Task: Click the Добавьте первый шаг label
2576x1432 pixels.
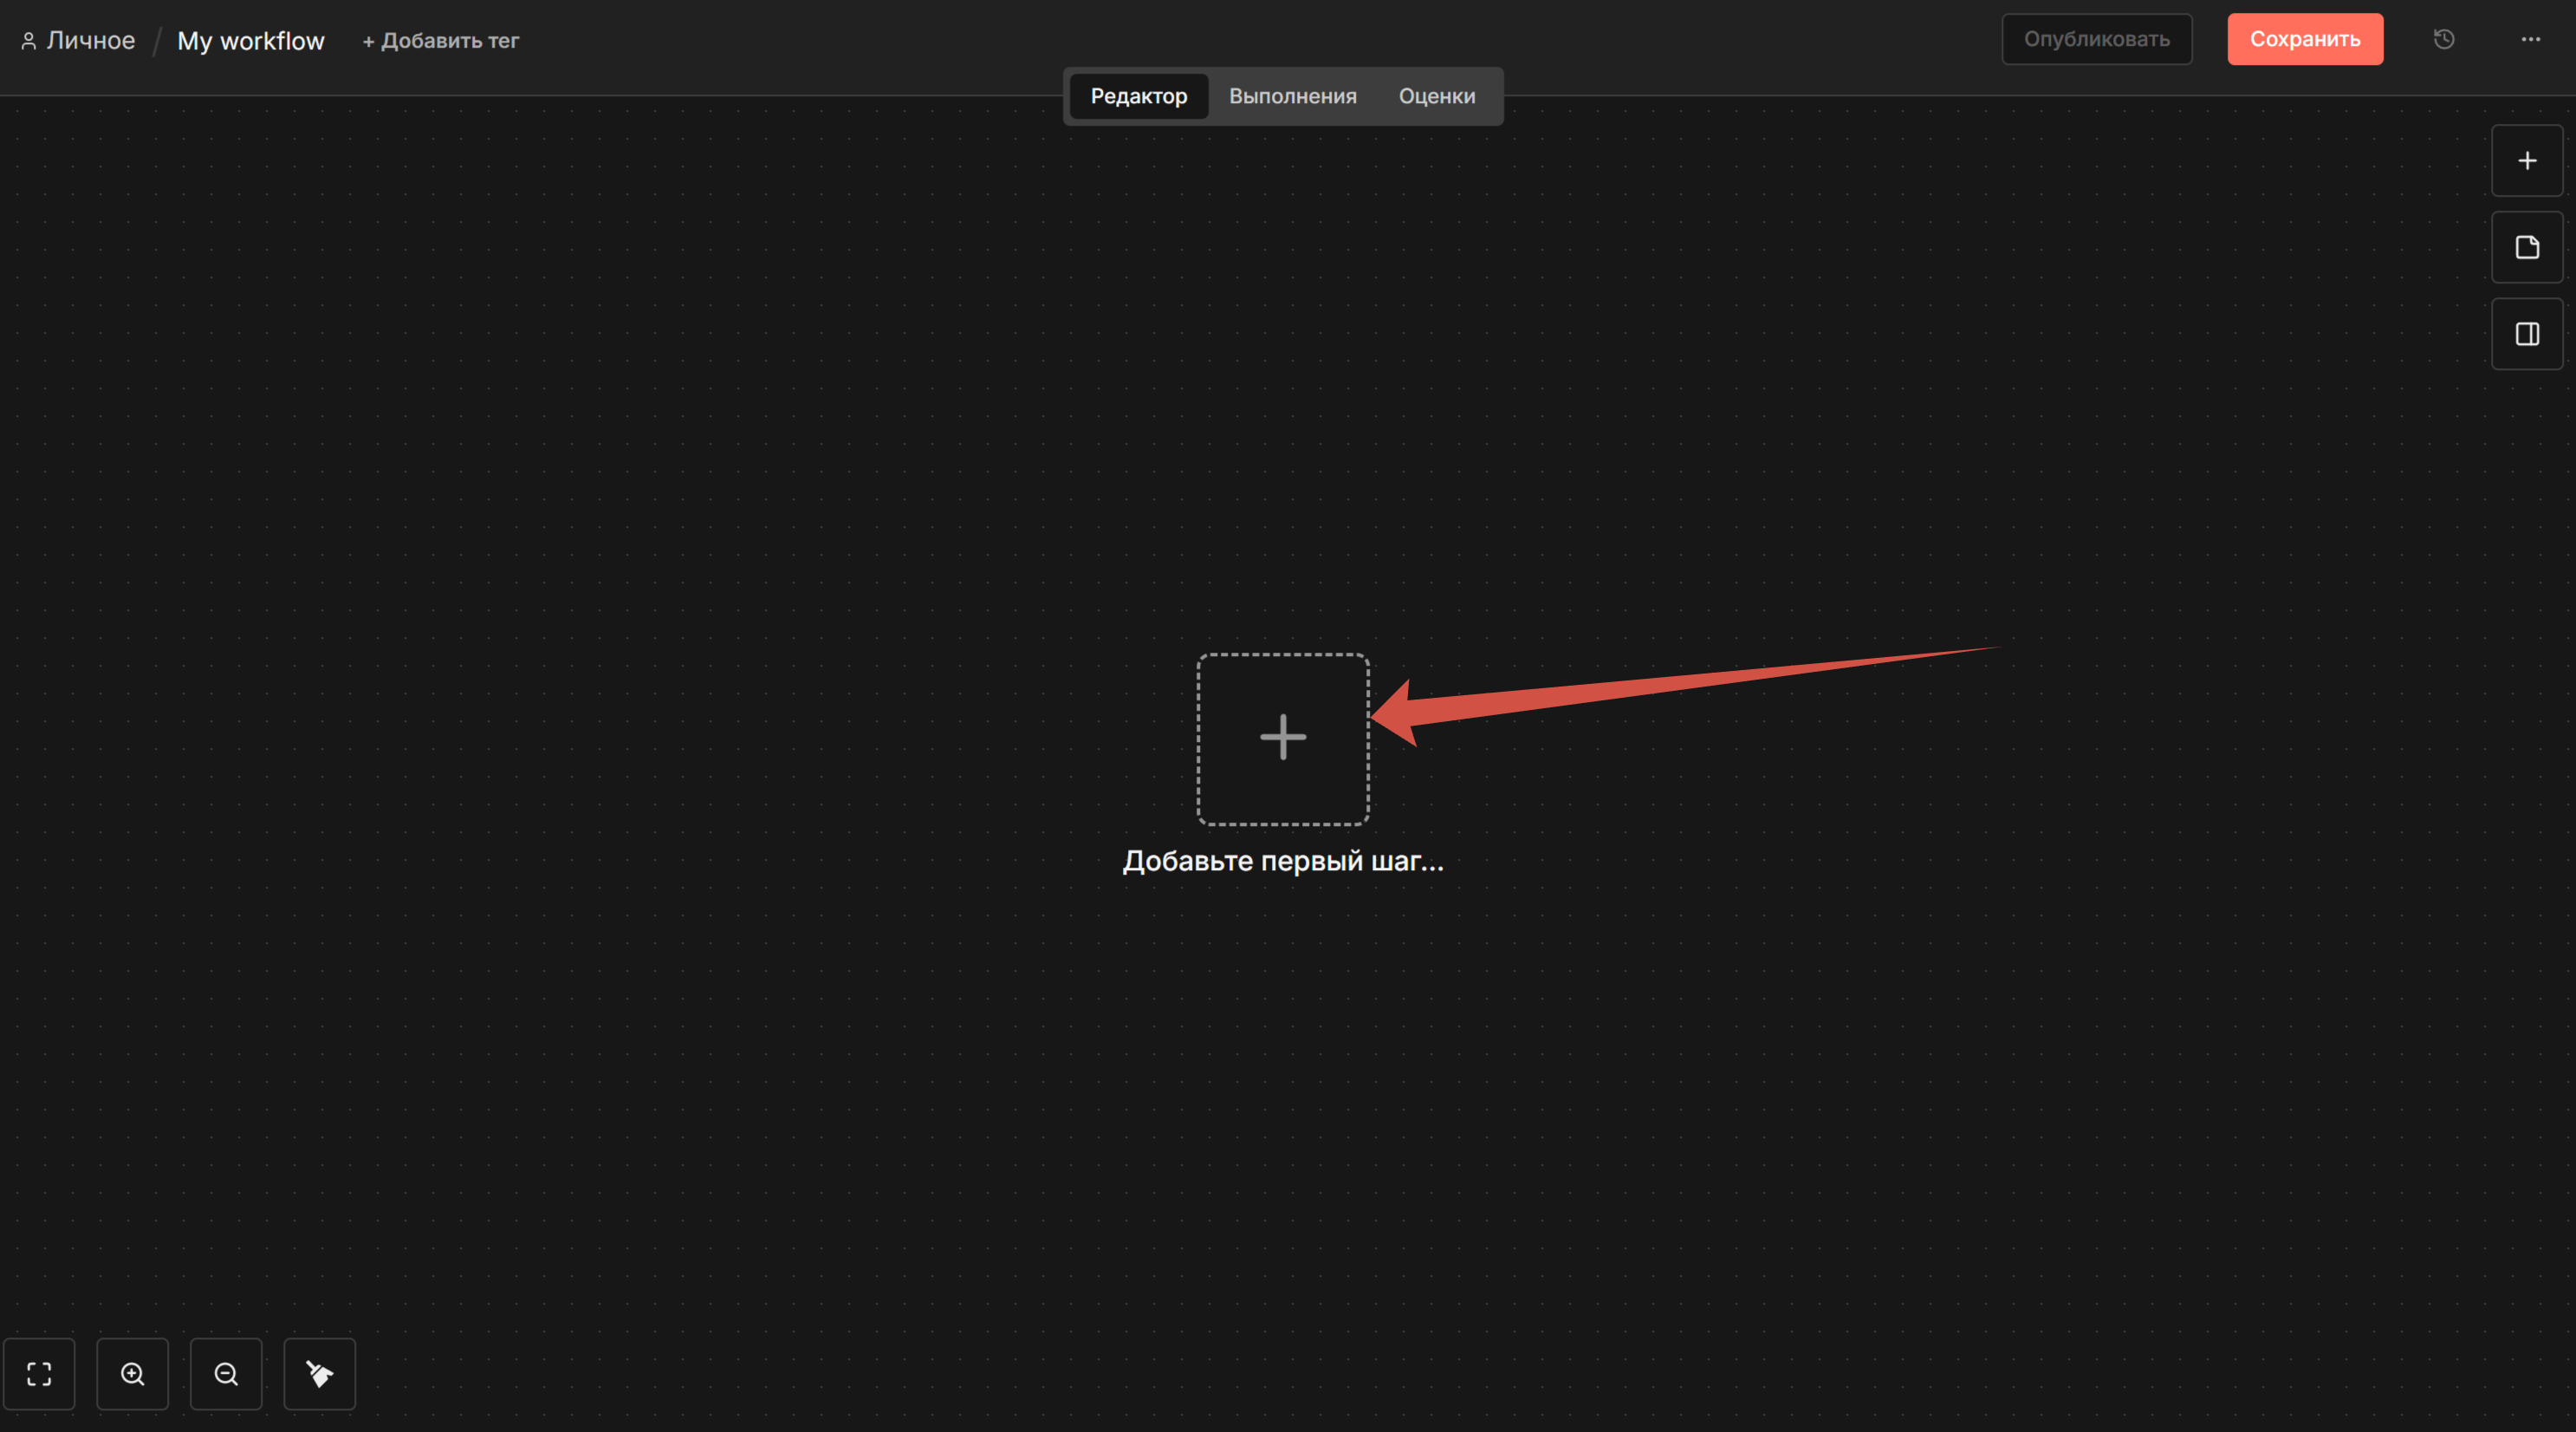Action: coord(1282,861)
